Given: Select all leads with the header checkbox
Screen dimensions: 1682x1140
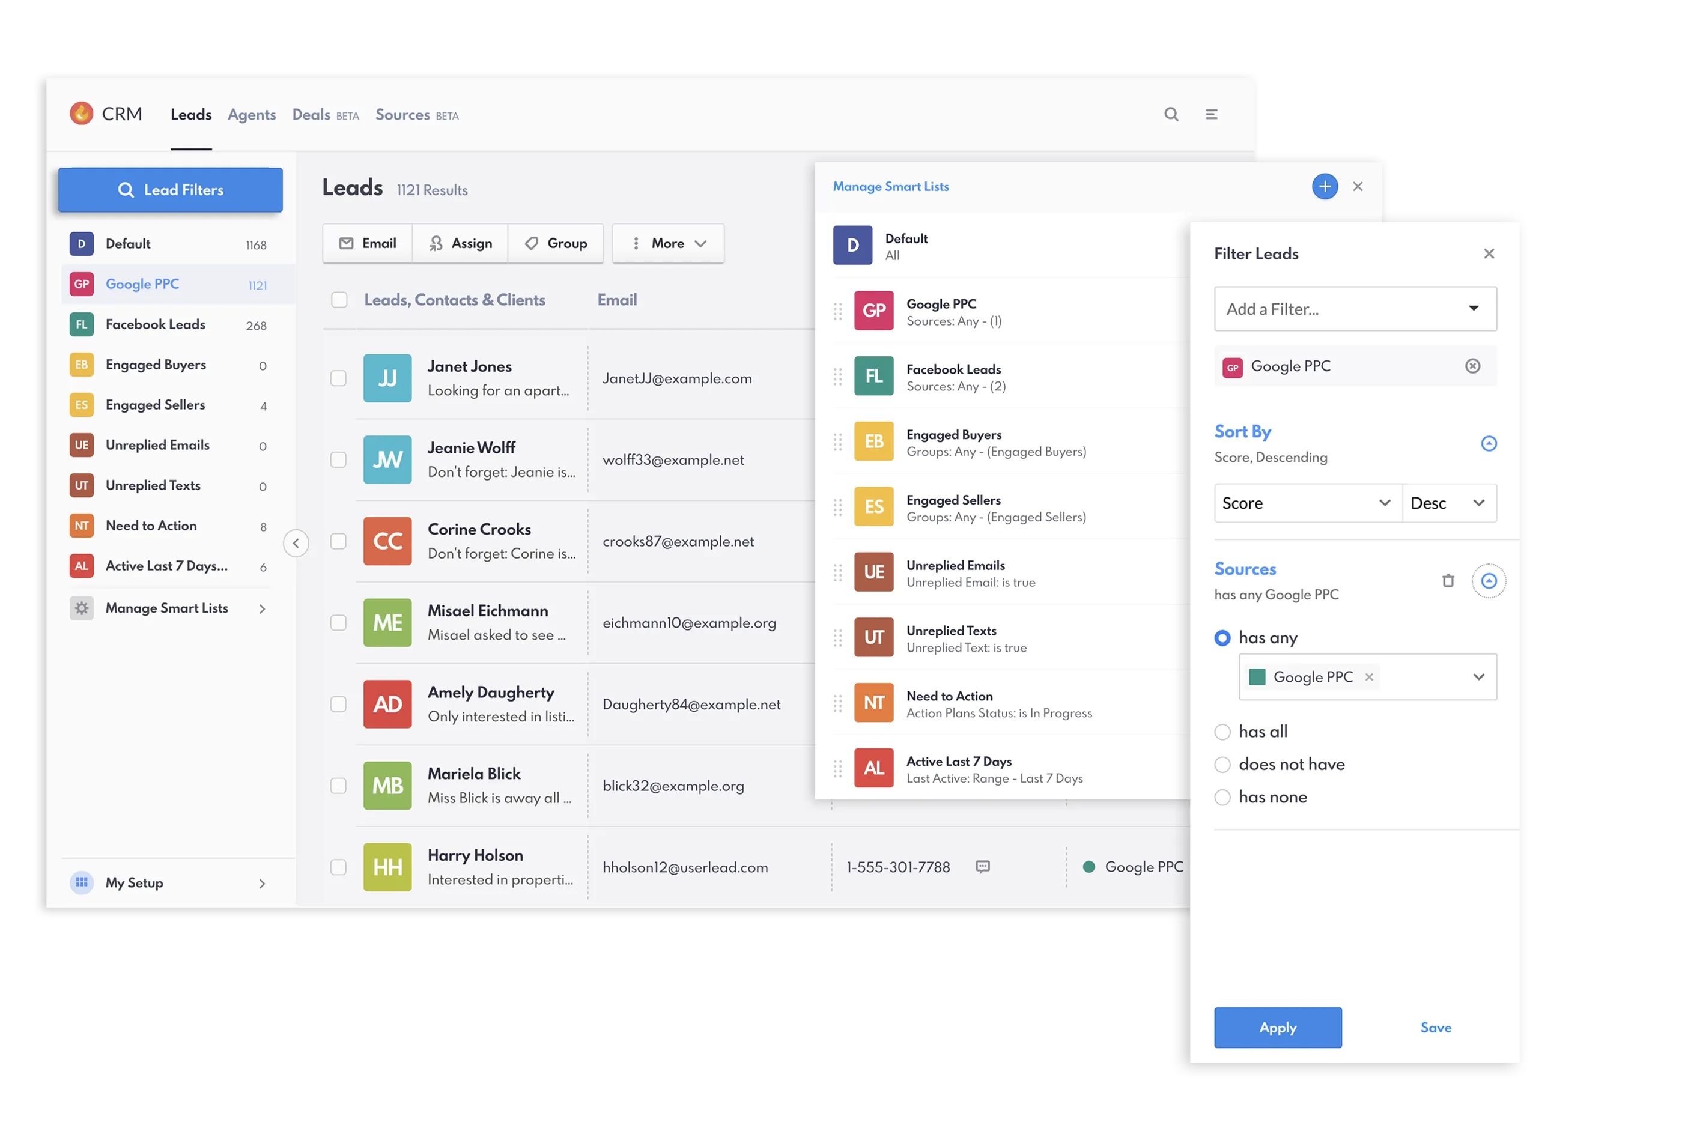Looking at the screenshot, I should tap(338, 299).
